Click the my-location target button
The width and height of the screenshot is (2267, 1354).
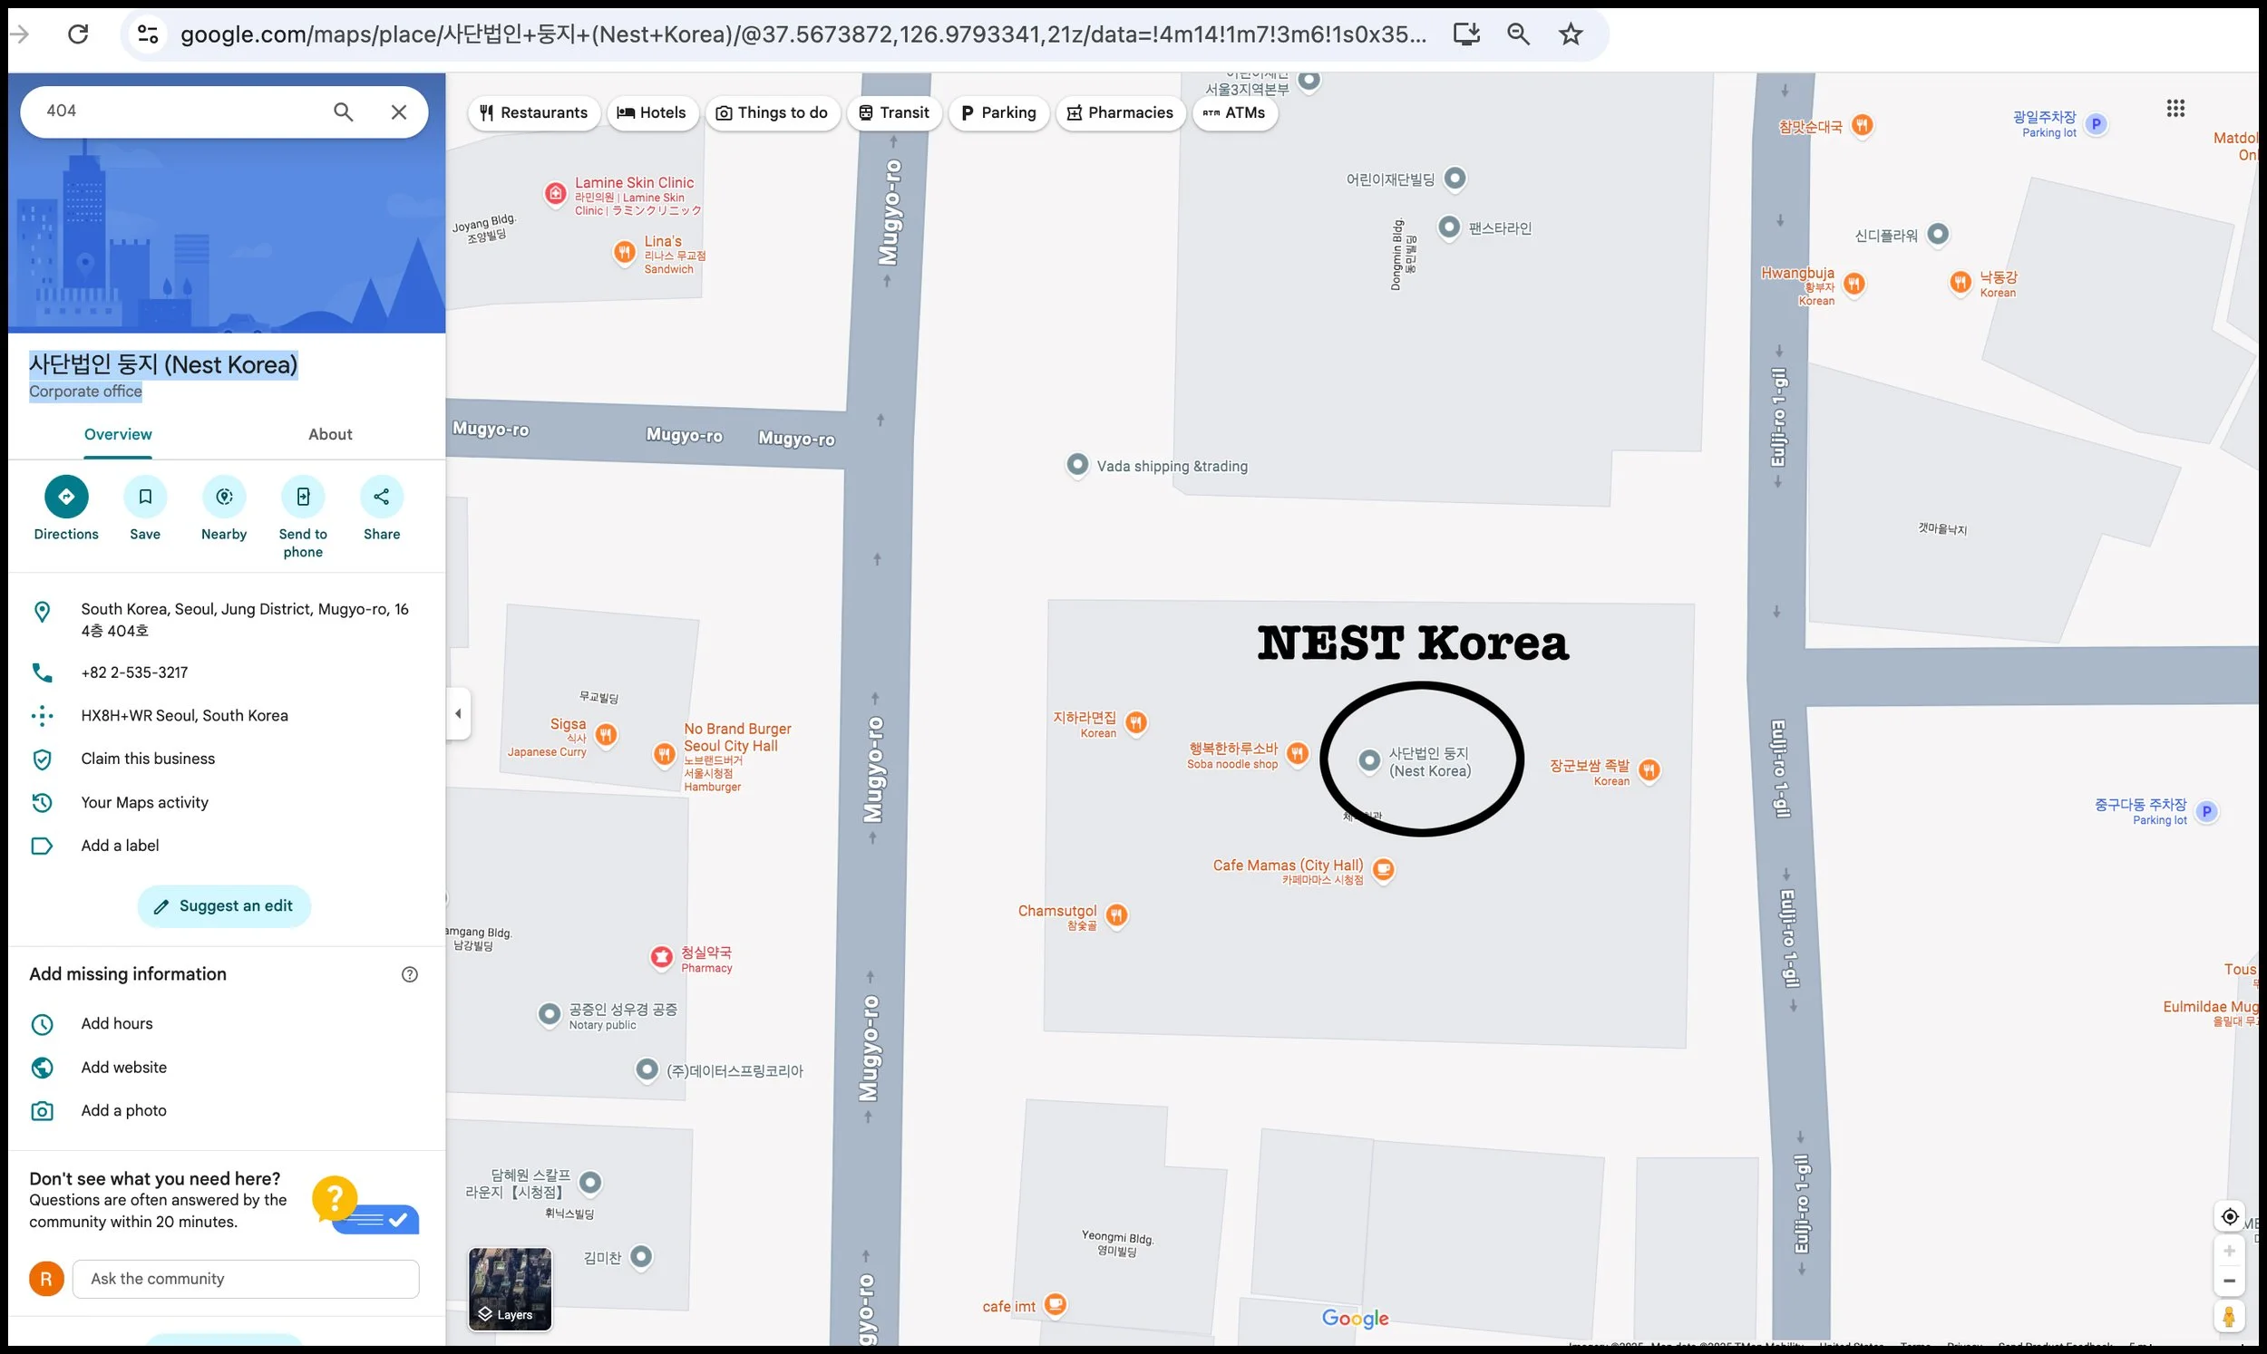click(2229, 1216)
